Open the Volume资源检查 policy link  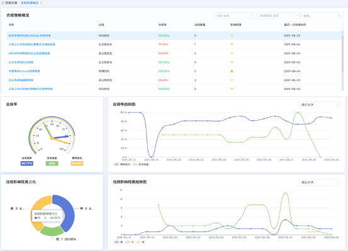[25, 71]
